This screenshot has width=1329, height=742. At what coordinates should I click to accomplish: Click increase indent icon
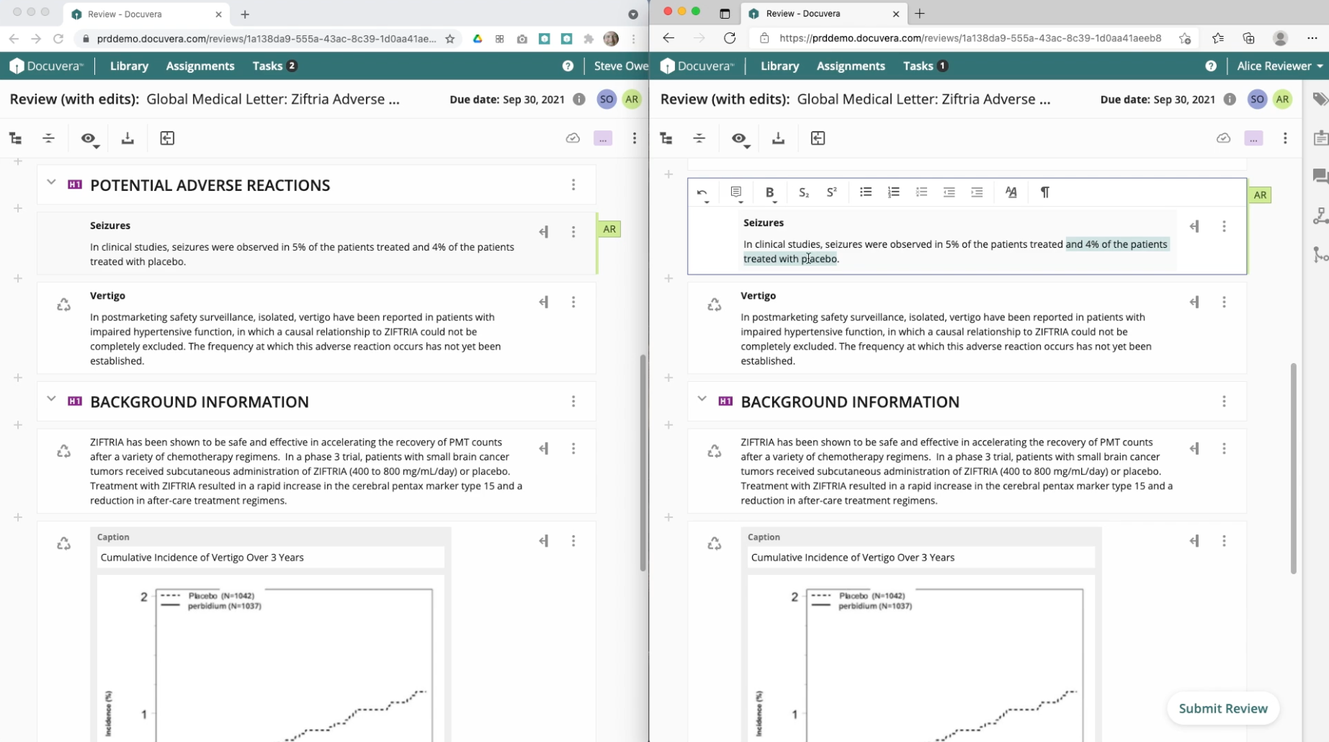(x=977, y=192)
